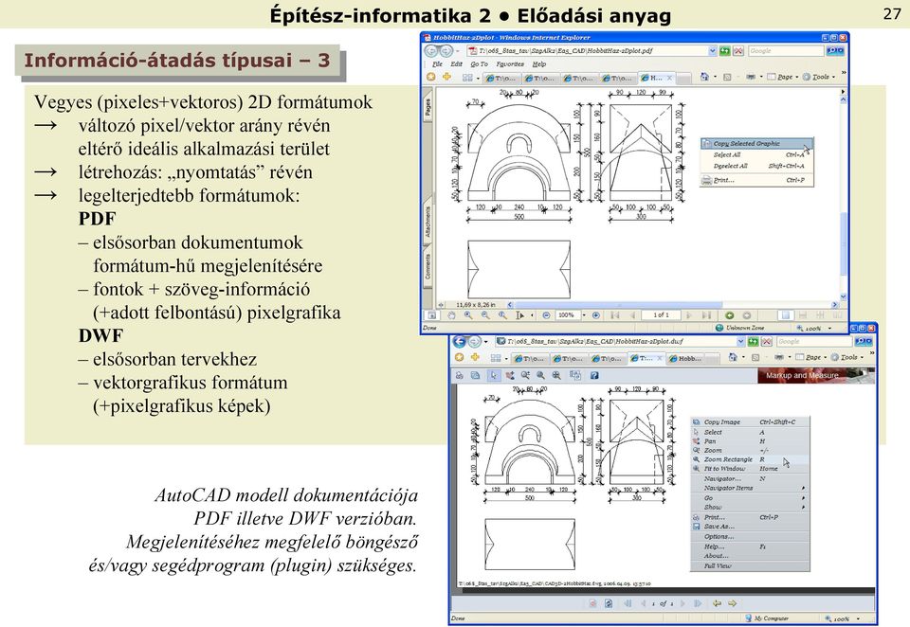Click green previous view button in PDF toolbar
Image resolution: width=910 pixels, height=627 pixels.
click(729, 315)
